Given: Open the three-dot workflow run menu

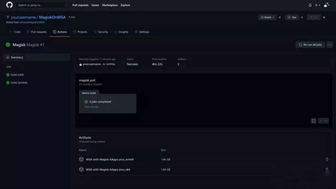Looking at the screenshot, I should (x=330, y=45).
